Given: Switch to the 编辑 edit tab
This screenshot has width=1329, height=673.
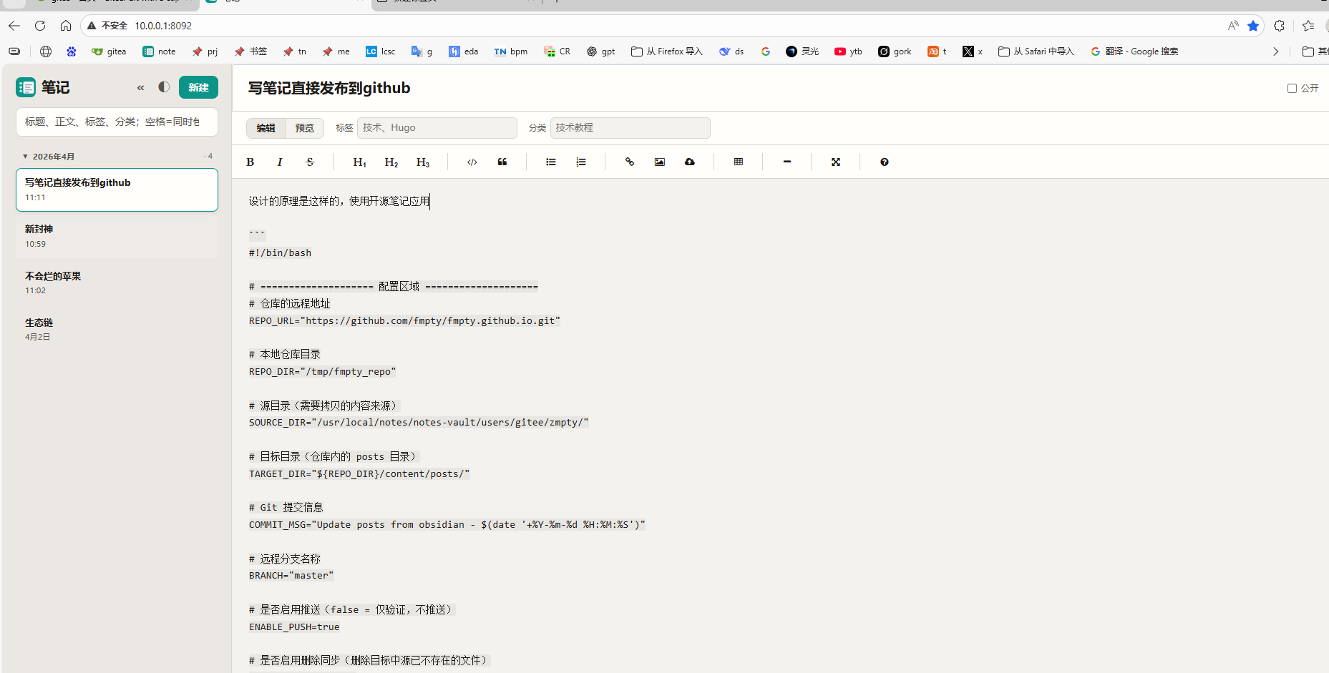Looking at the screenshot, I should coord(266,128).
